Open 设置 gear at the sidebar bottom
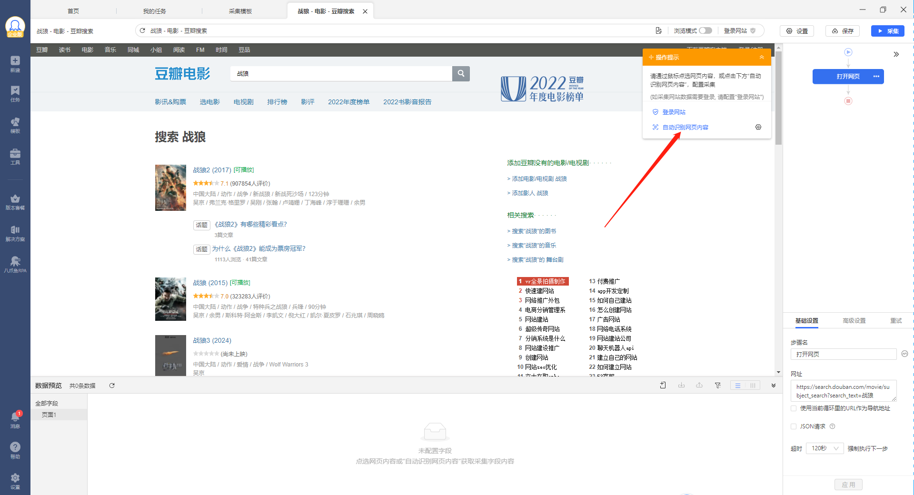 click(15, 481)
